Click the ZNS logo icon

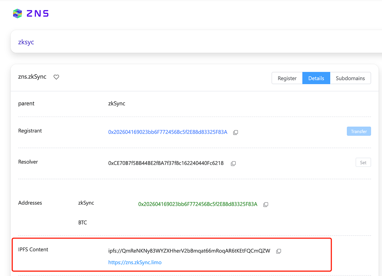17,13
